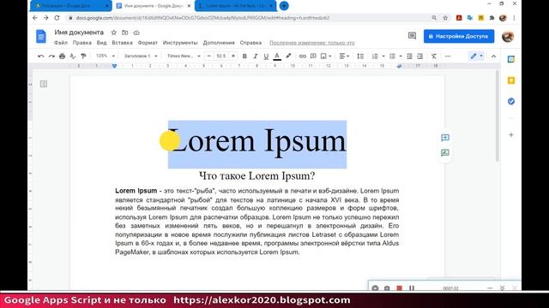Open the editing mode pencil dropdown

click(476, 56)
